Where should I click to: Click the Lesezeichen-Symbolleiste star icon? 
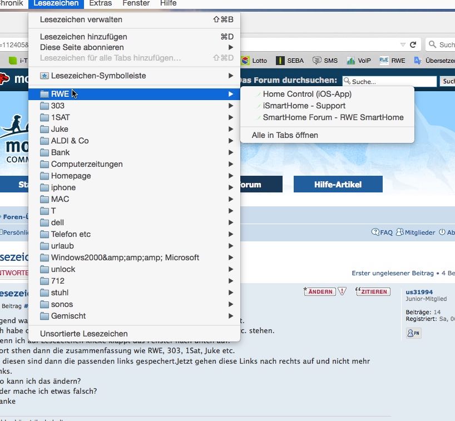44,76
